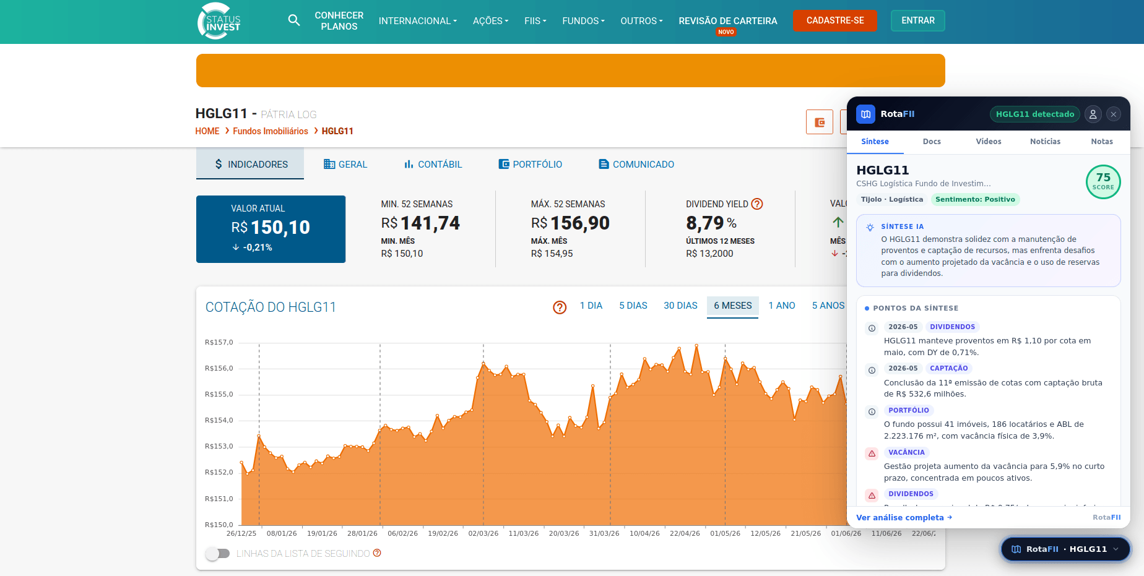Screen dimensions: 1144x576
Task: Click the PORTFÓLIO tag in pontos da síntese
Action: (x=909, y=410)
